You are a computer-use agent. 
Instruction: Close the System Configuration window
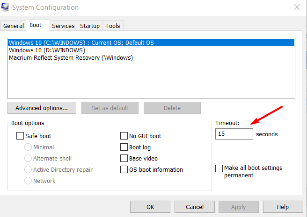coord(297,7)
